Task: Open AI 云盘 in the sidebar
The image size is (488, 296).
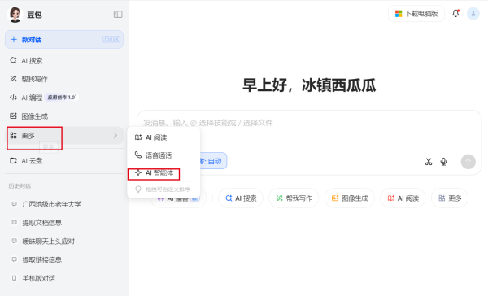Action: point(64,161)
